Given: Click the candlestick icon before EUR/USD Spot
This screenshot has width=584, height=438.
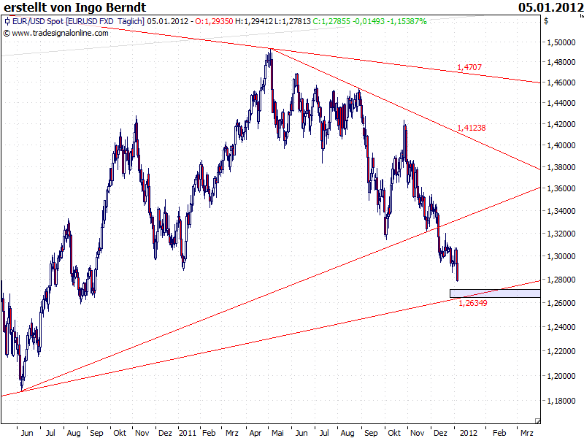Looking at the screenshot, I should click(7, 21).
